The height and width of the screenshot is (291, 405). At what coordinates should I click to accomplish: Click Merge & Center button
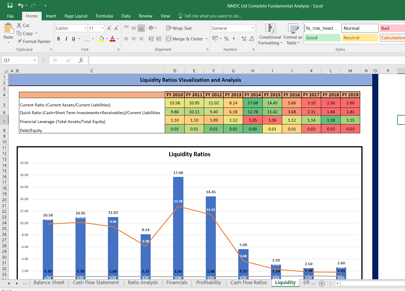(x=185, y=39)
